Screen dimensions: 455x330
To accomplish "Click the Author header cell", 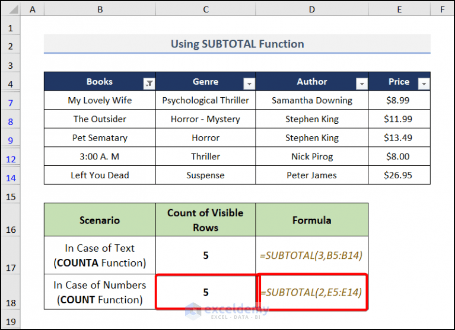I will 312,81.
